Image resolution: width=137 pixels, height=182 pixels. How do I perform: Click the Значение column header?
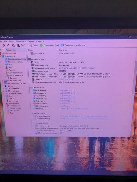[x=63, y=50]
